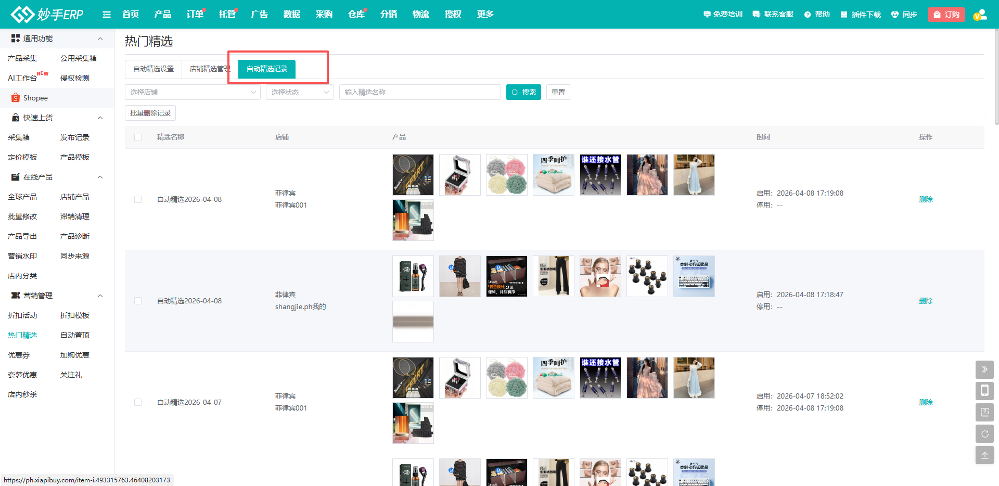
Task: Open the 数据 top navigation menu
Action: pyautogui.click(x=292, y=14)
